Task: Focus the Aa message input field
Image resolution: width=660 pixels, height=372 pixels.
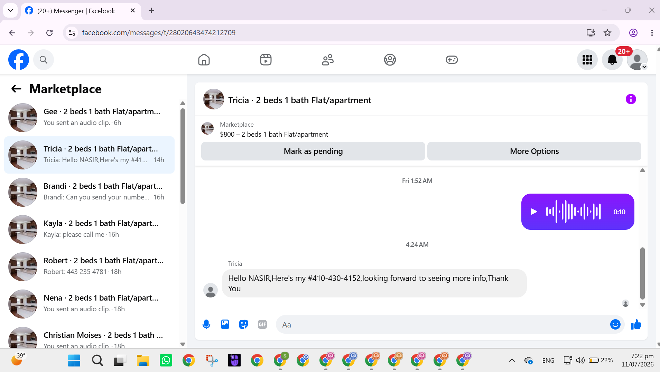Action: tap(443, 324)
